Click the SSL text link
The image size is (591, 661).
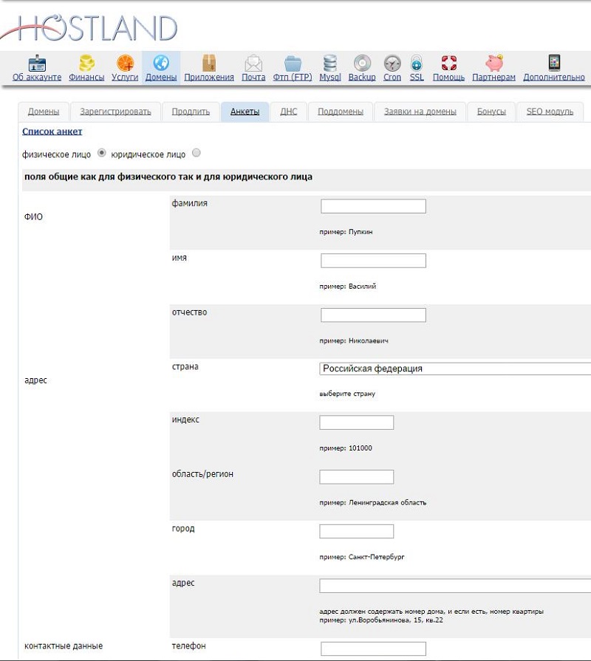417,77
